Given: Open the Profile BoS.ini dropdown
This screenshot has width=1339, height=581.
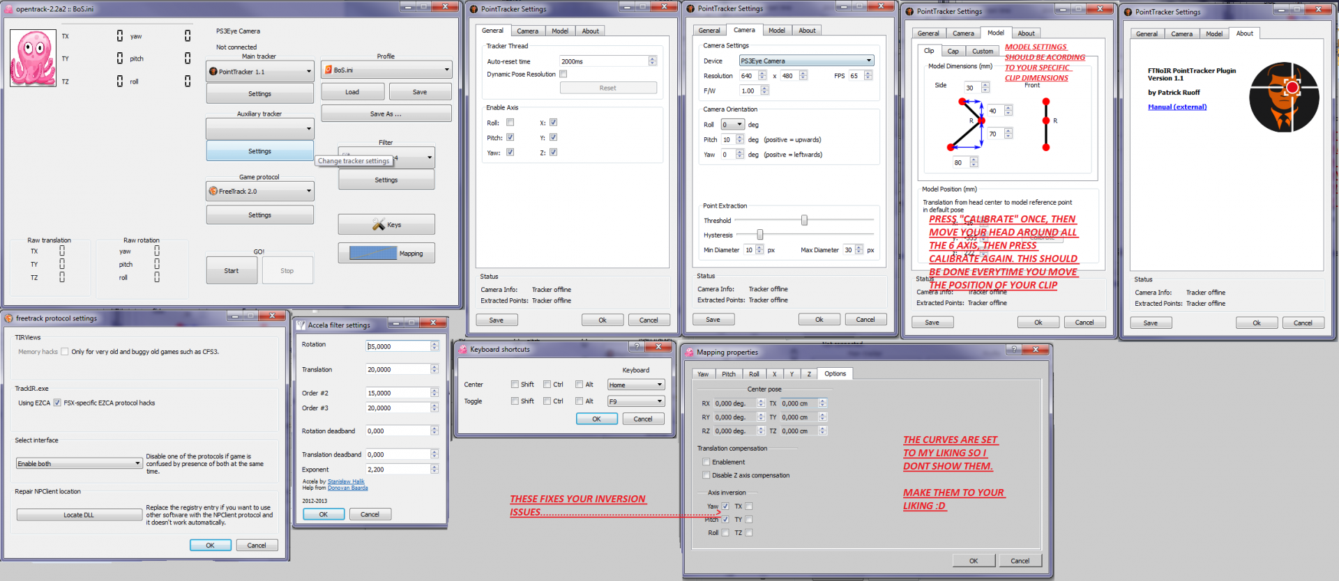Looking at the screenshot, I should point(386,70).
